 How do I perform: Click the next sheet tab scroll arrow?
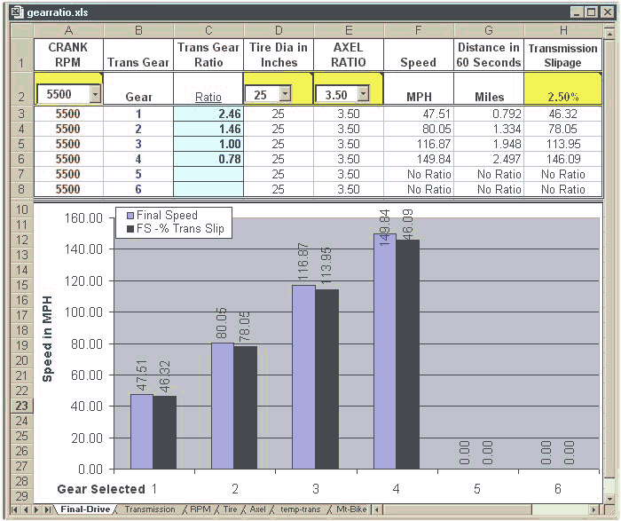[36, 509]
